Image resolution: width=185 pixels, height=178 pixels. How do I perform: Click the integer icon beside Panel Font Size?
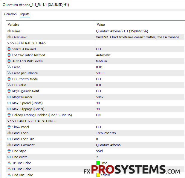tap(9, 139)
